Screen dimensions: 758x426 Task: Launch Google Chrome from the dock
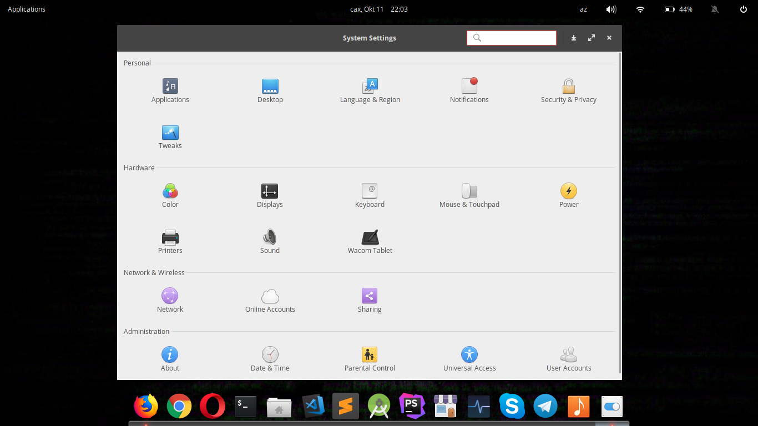[x=179, y=407]
